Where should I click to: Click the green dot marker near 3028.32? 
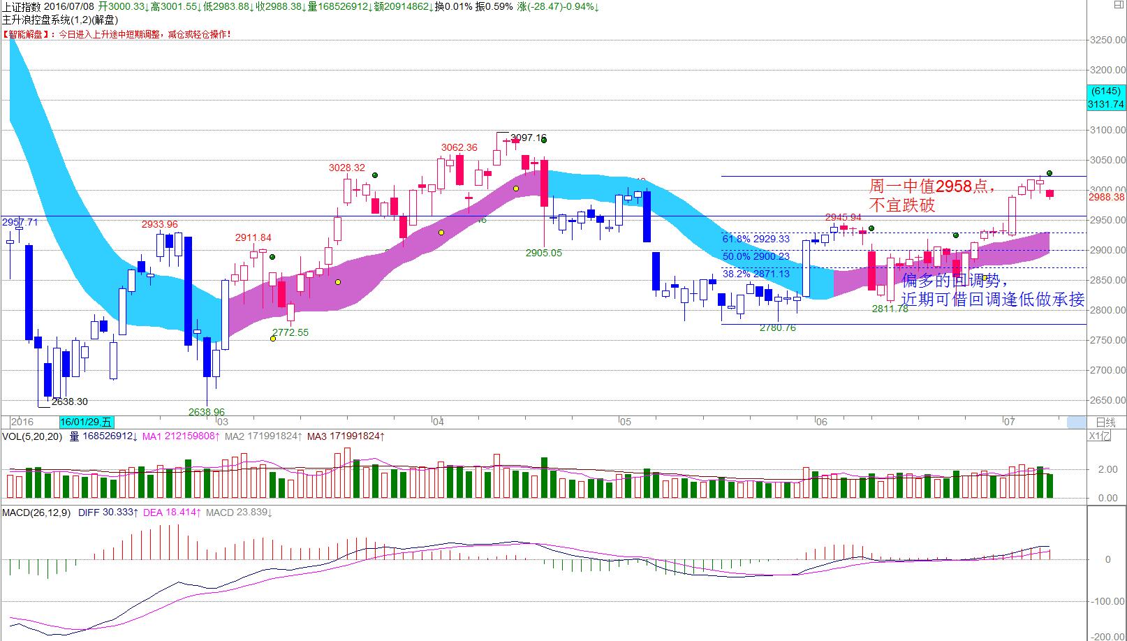click(375, 175)
